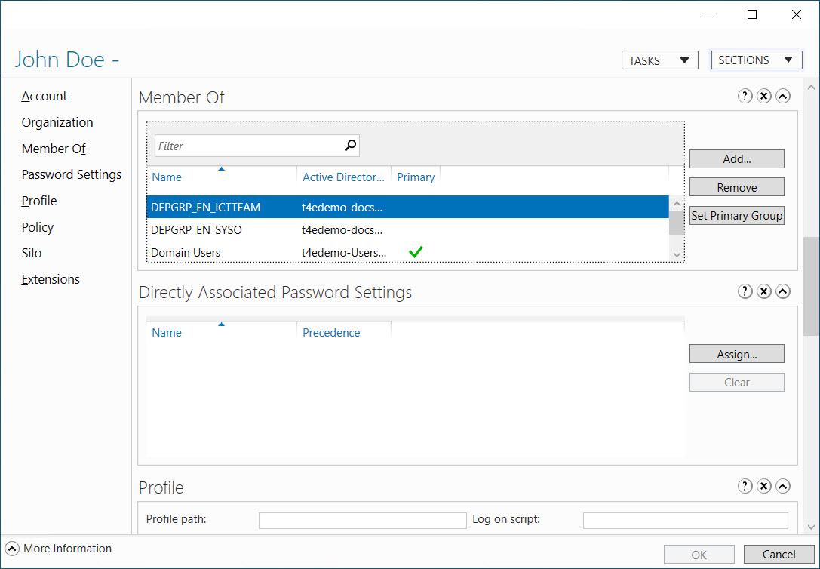The image size is (820, 569).
Task: Open the TASKS dropdown
Action: click(659, 60)
